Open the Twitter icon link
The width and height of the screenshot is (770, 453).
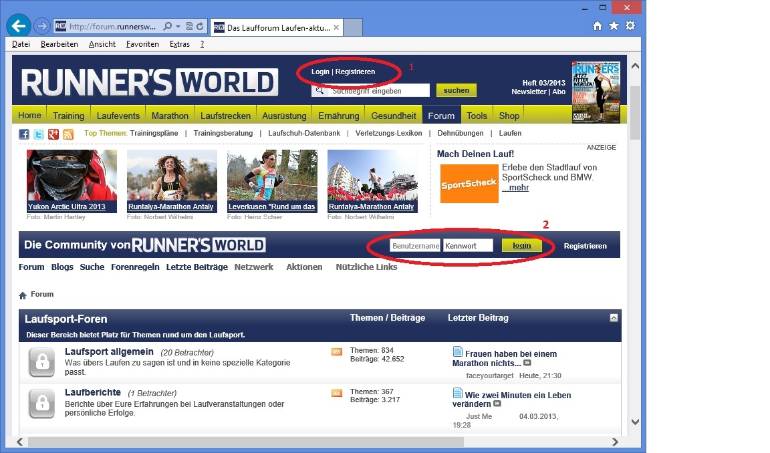39,134
